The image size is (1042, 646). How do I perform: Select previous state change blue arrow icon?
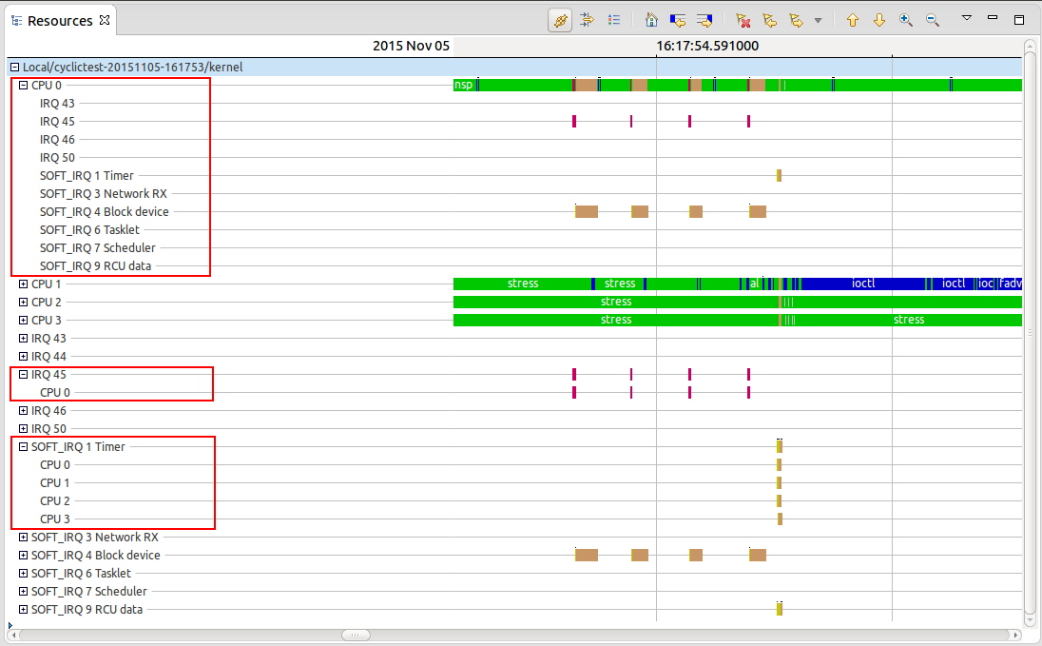(x=678, y=20)
